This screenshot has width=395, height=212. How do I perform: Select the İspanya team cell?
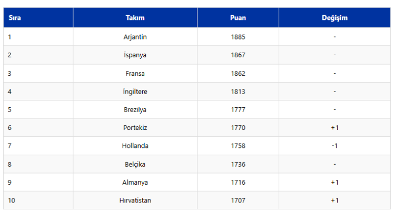pyautogui.click(x=135, y=55)
